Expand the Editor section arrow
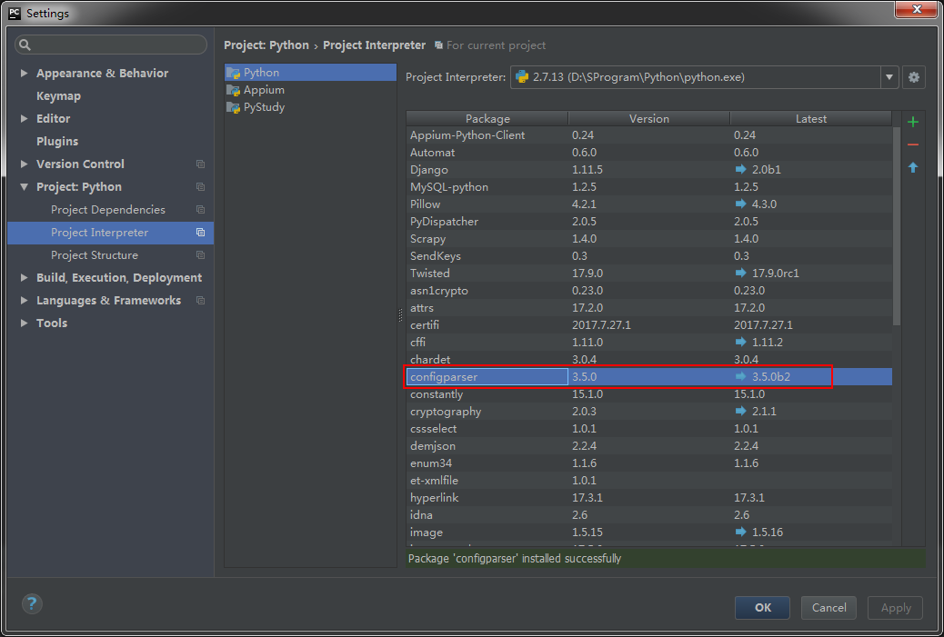 pos(24,118)
